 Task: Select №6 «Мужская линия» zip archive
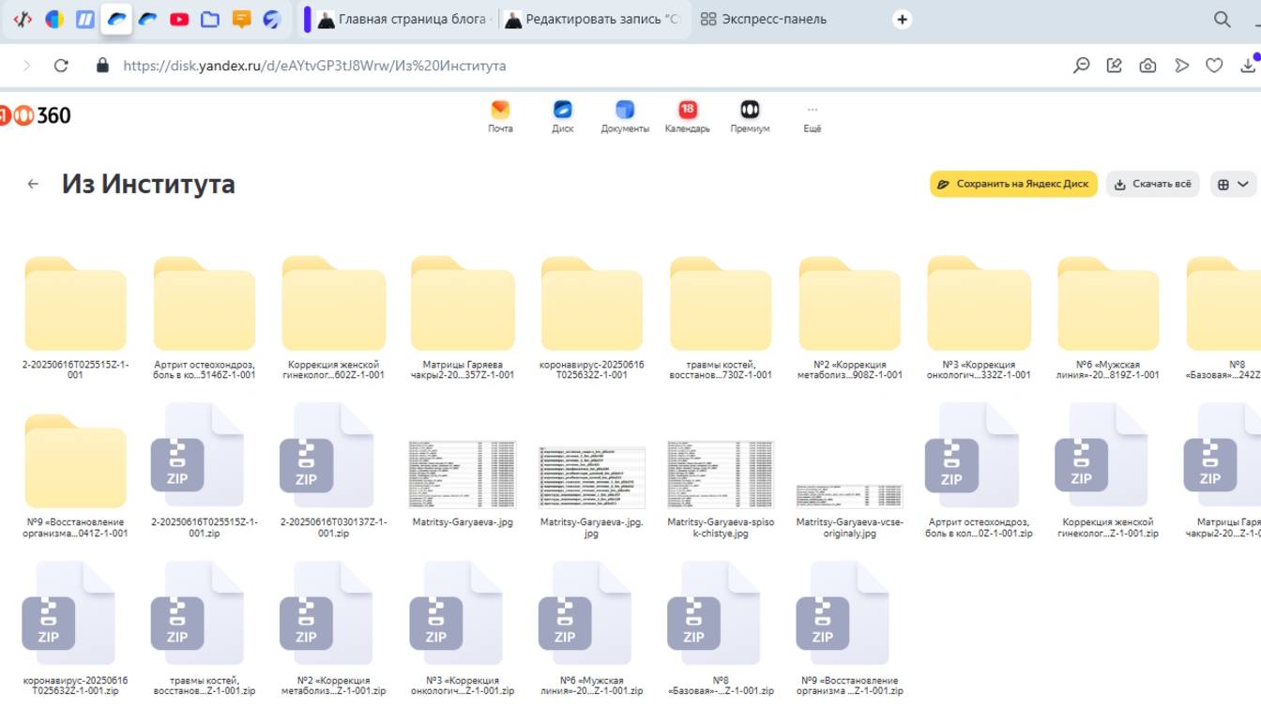click(x=592, y=628)
